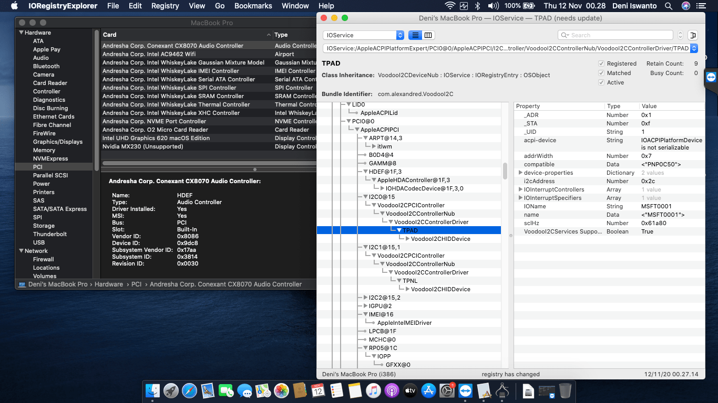
Task: Click the registry tree vertical scrollbar
Action: [505, 171]
